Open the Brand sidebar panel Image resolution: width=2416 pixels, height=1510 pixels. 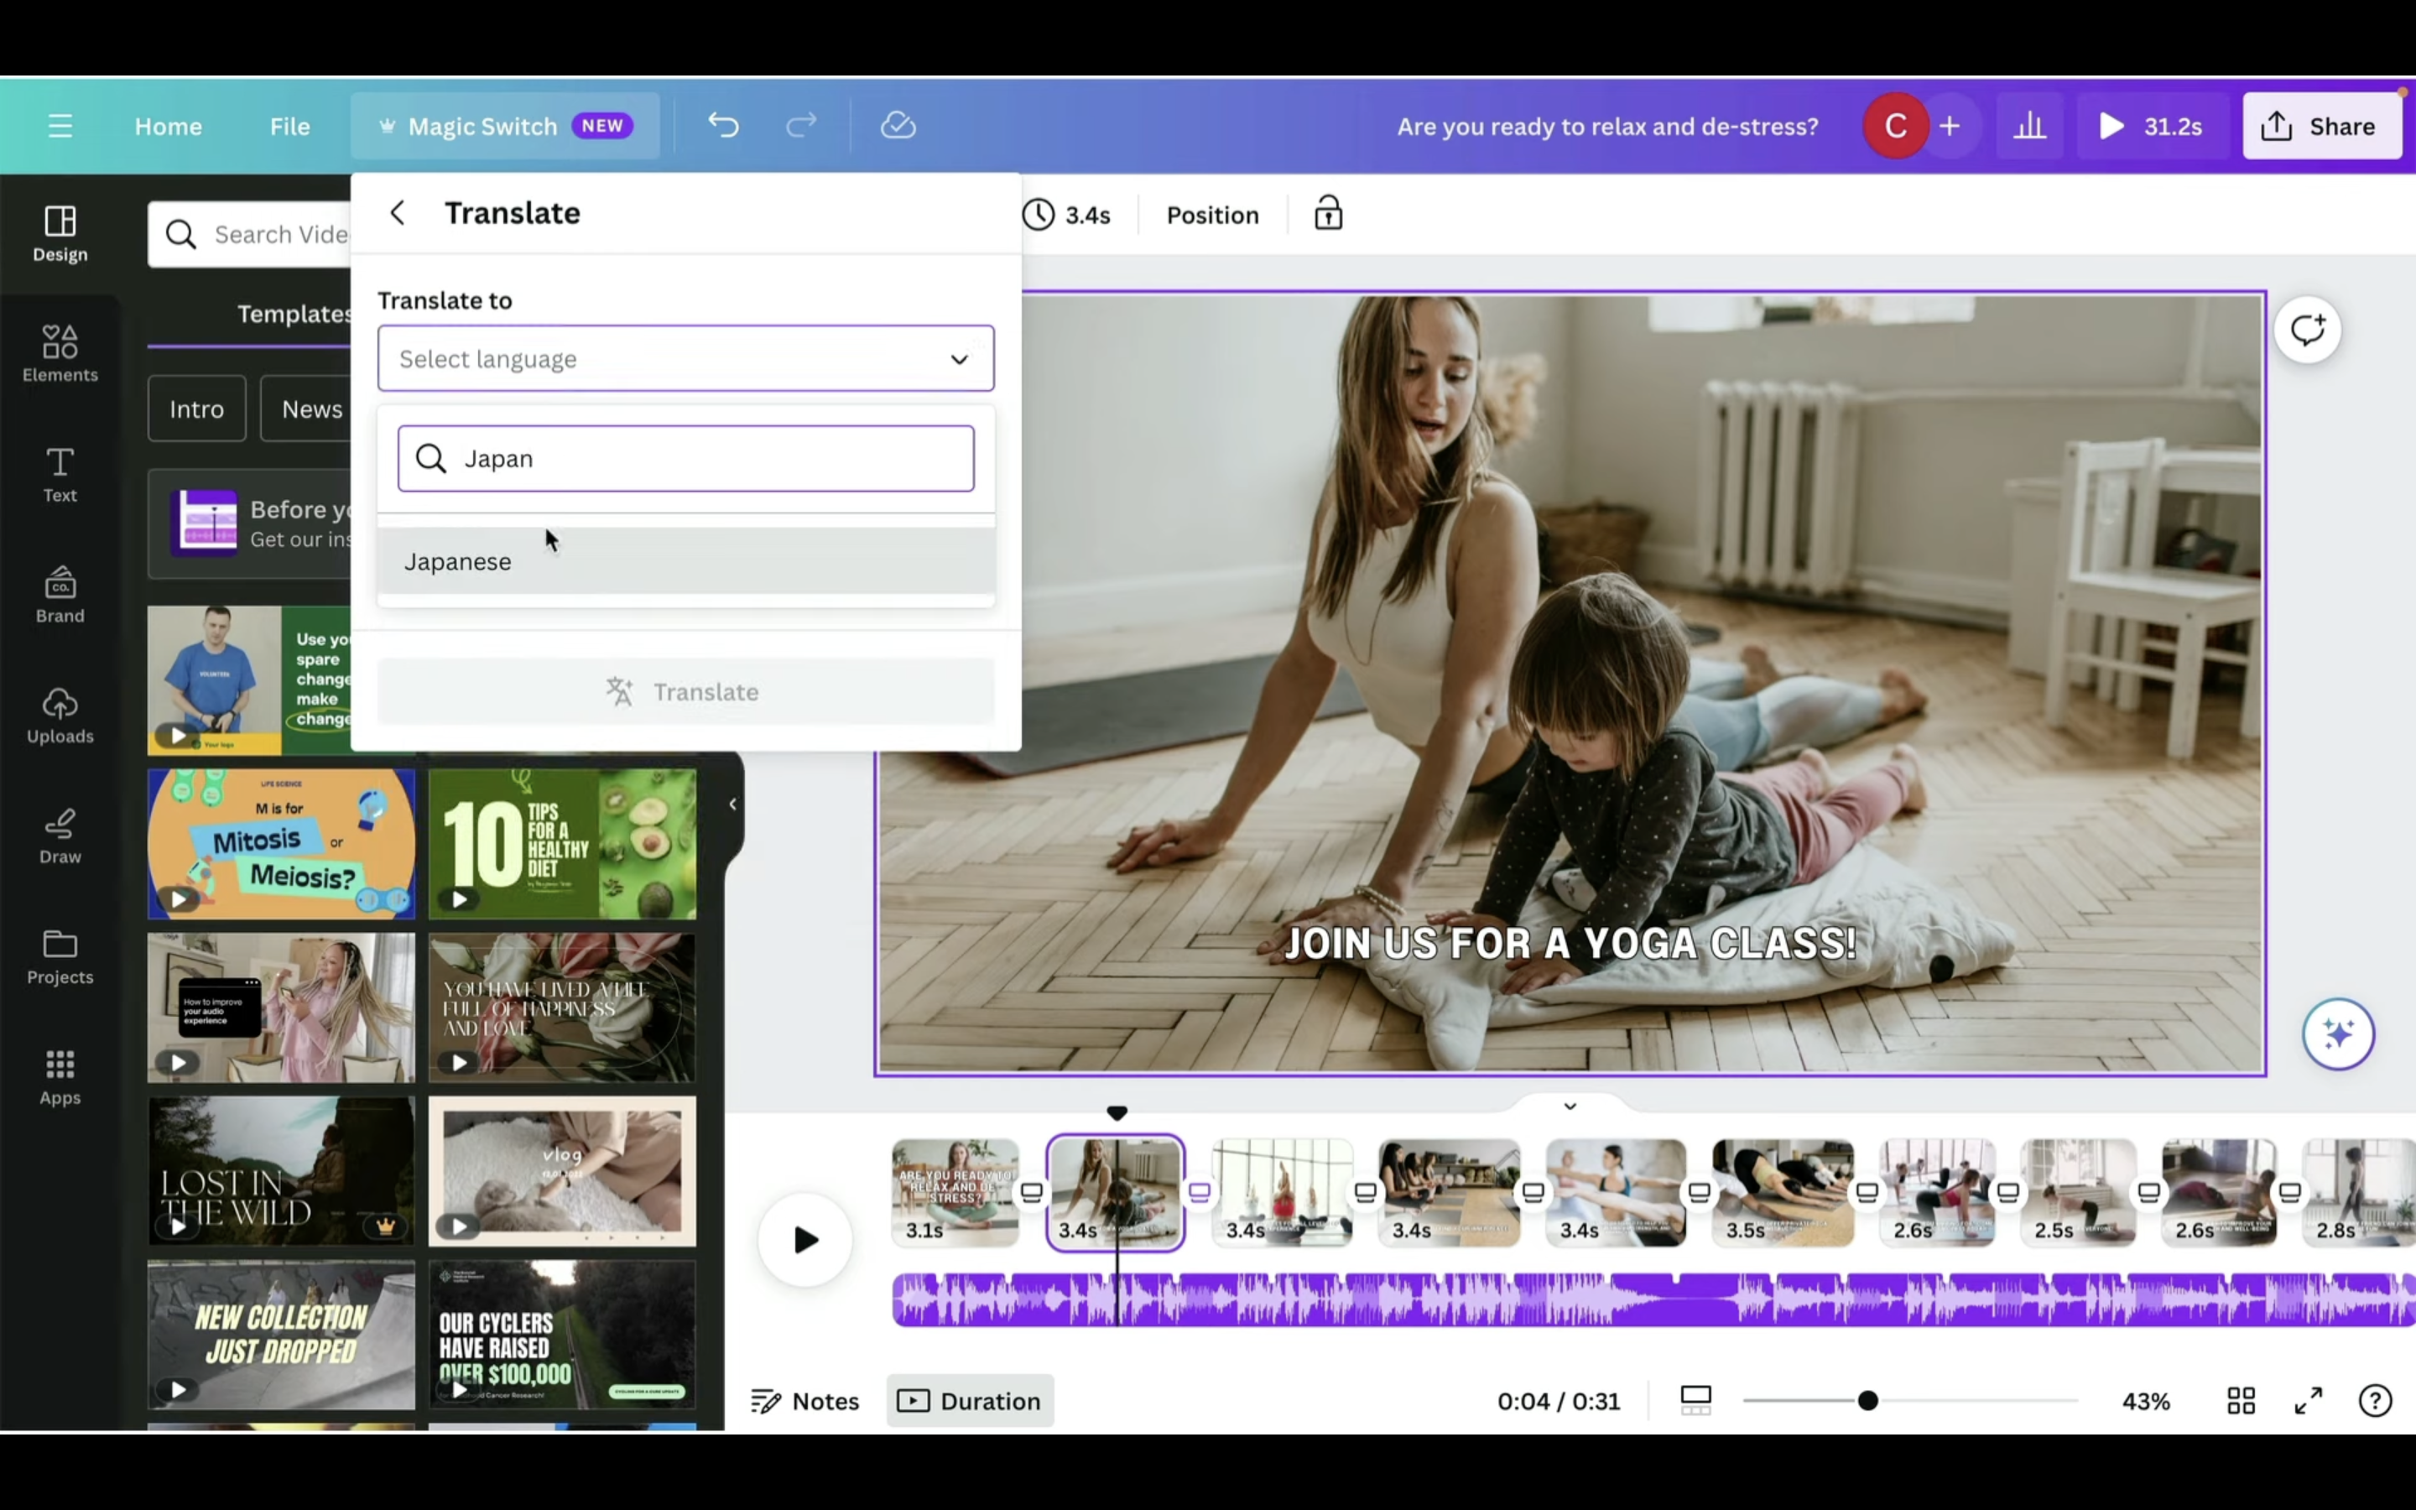coord(60,596)
